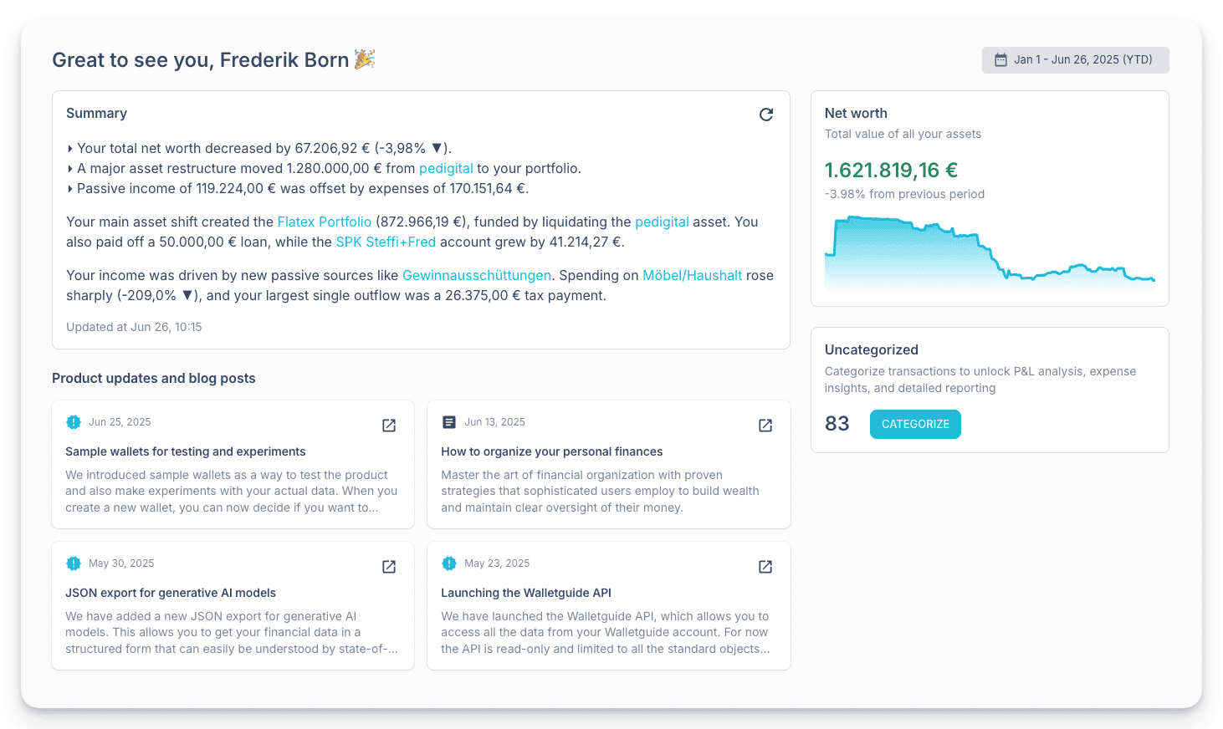Click the badge icon beside May 30, 2025
This screenshot has width=1223, height=729.
pyautogui.click(x=74, y=563)
